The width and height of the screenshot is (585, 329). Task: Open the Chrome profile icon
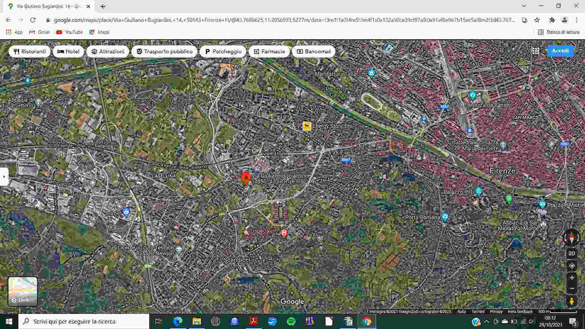[565, 20]
